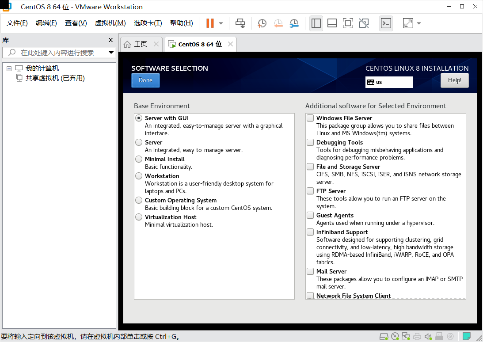483x342 pixels.
Task: Select Server with GUI environment
Action: coord(139,118)
